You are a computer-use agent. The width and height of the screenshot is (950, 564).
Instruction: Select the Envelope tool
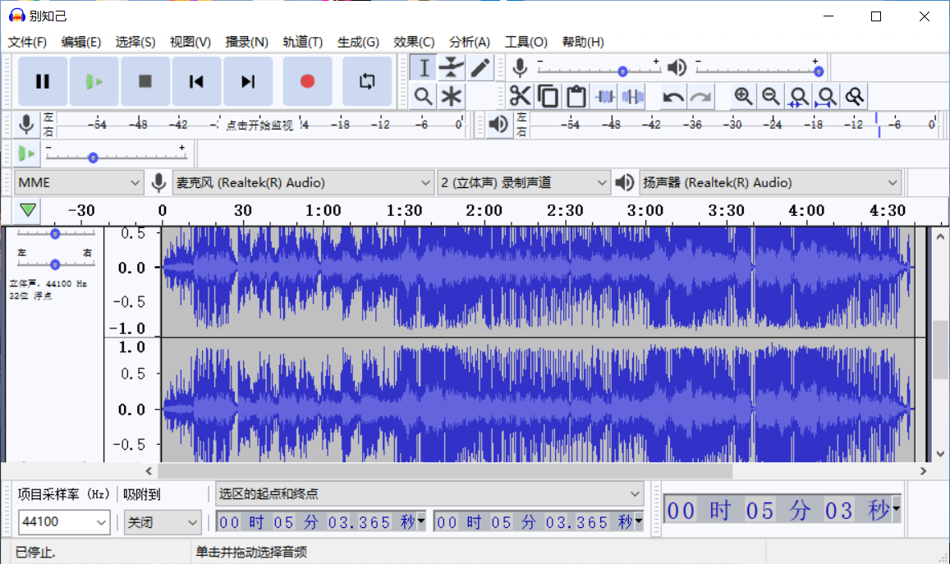(452, 67)
